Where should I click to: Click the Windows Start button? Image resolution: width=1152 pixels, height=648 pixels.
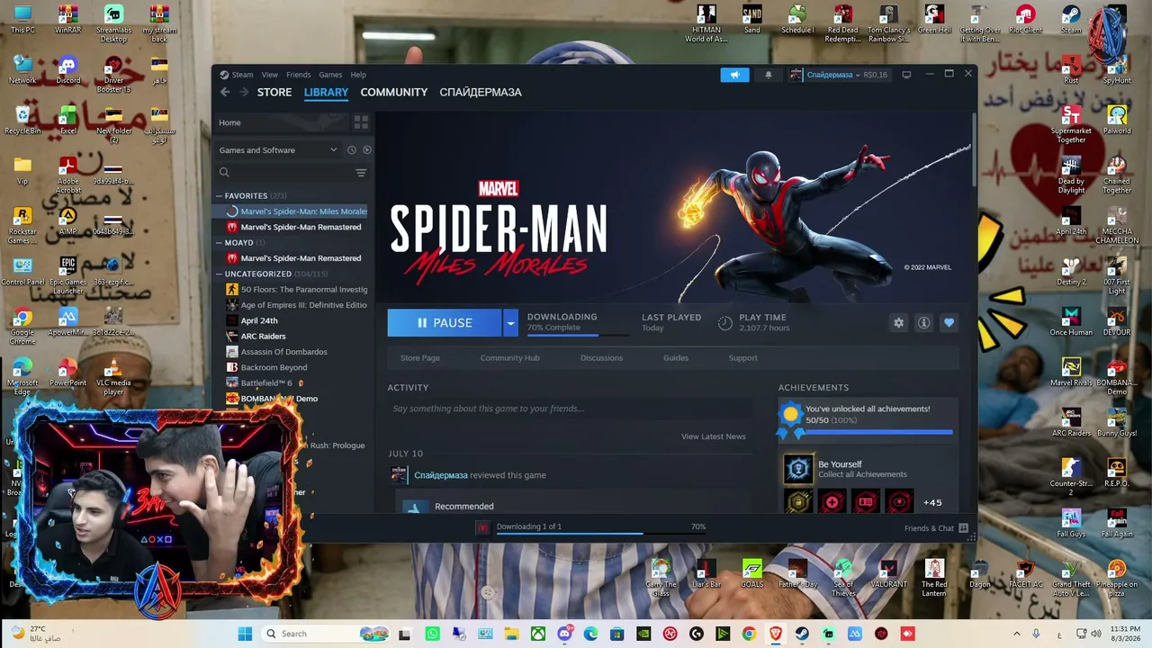(245, 634)
